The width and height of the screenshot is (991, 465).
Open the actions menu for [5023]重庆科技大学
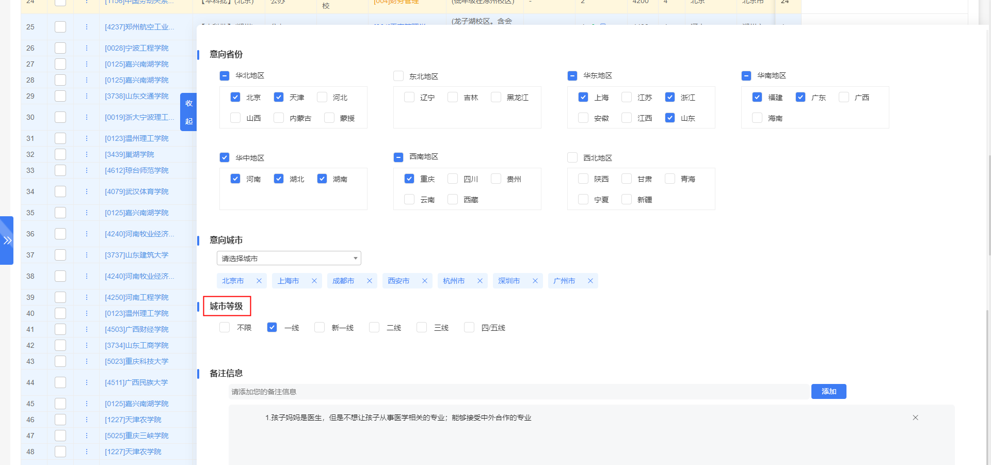[x=86, y=361]
